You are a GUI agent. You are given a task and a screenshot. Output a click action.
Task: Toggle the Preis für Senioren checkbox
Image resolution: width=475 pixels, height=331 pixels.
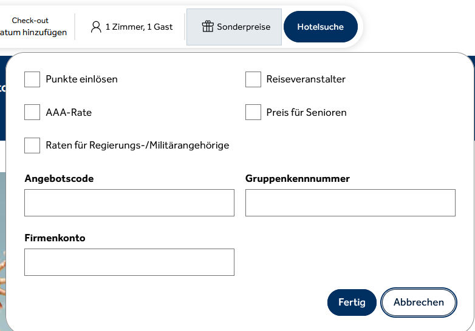253,112
